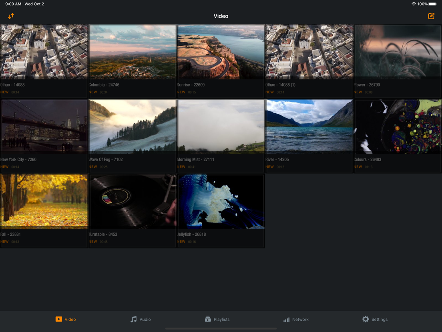Open New York City - 7260 thumbnail
The image size is (442, 332).
(44, 126)
